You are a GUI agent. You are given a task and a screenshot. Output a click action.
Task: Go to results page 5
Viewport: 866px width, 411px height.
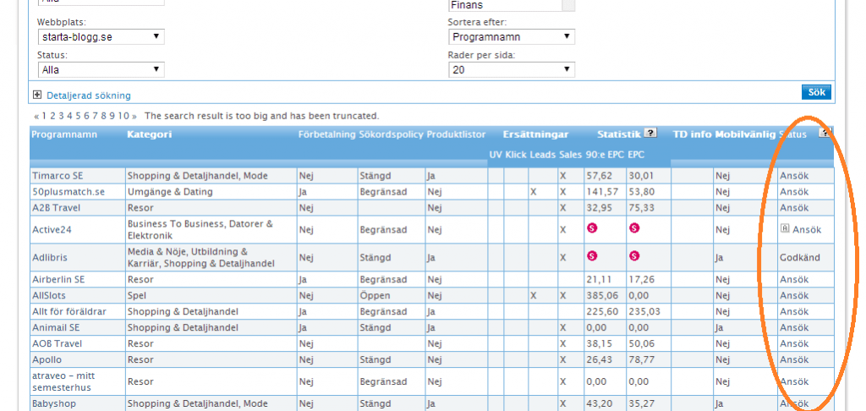tap(79, 116)
